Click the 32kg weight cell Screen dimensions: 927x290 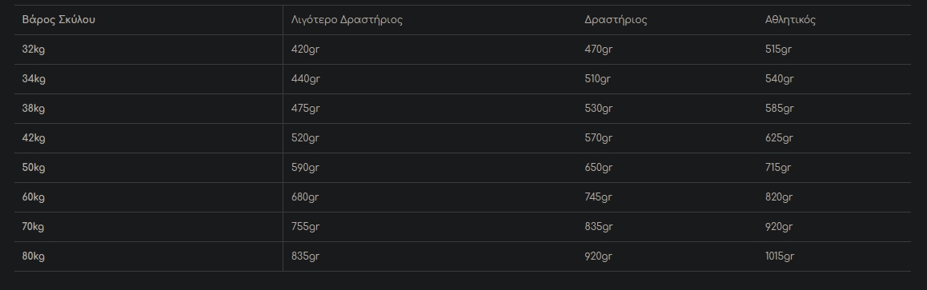33,50
